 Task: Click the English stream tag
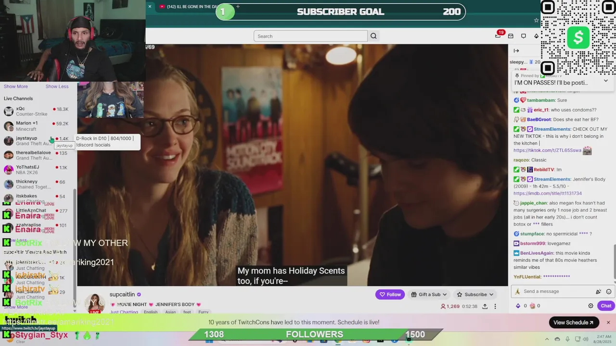[x=151, y=312]
